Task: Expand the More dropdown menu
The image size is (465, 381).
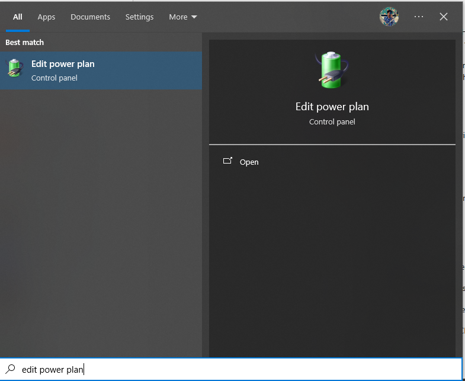Action: coord(182,17)
